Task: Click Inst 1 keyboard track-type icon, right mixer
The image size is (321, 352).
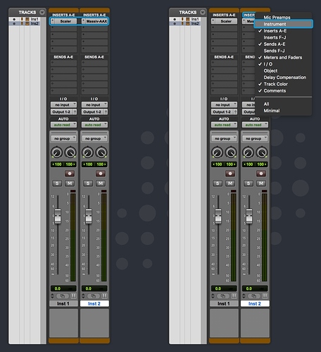Action: (234, 296)
